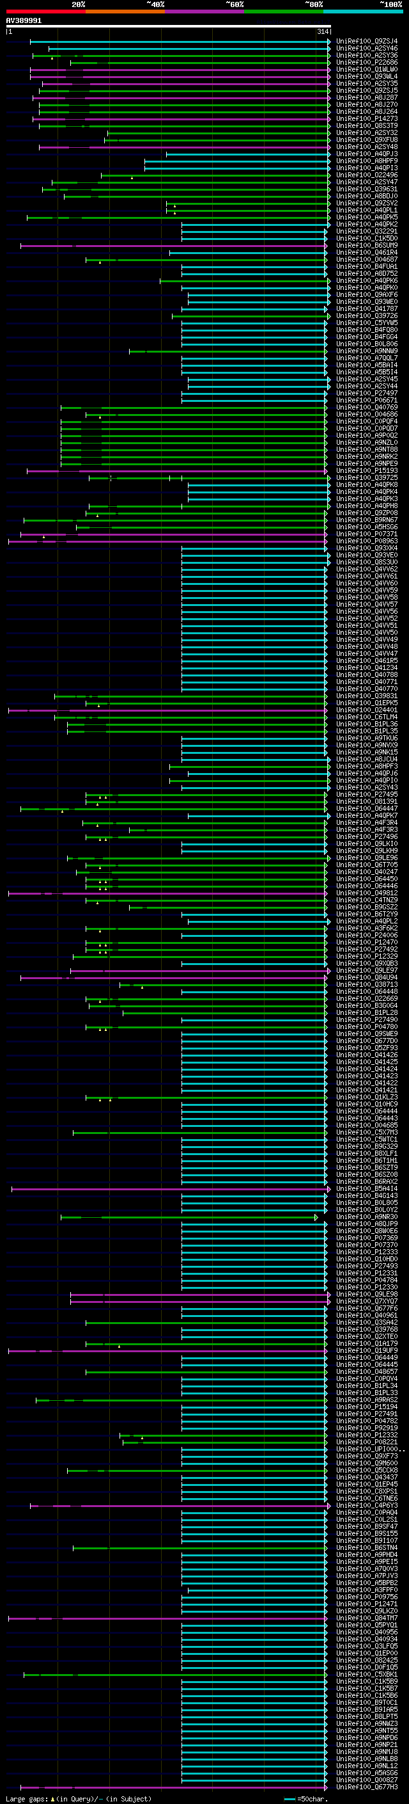The image size is (409, 1804).
Task: Click the UniRef100_Q9XFU8 entry
Action: pyautogui.click(x=367, y=140)
